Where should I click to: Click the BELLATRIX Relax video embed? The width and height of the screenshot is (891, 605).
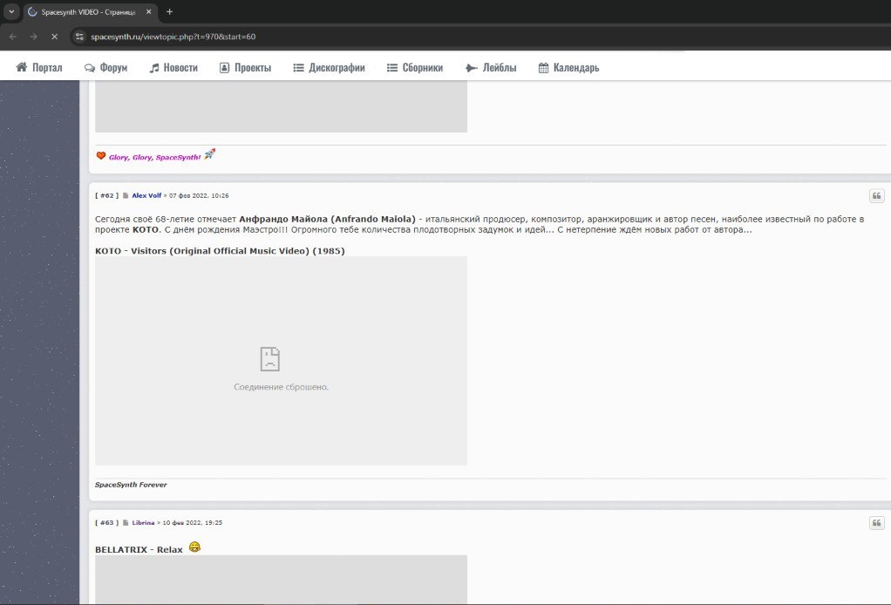coord(281,580)
